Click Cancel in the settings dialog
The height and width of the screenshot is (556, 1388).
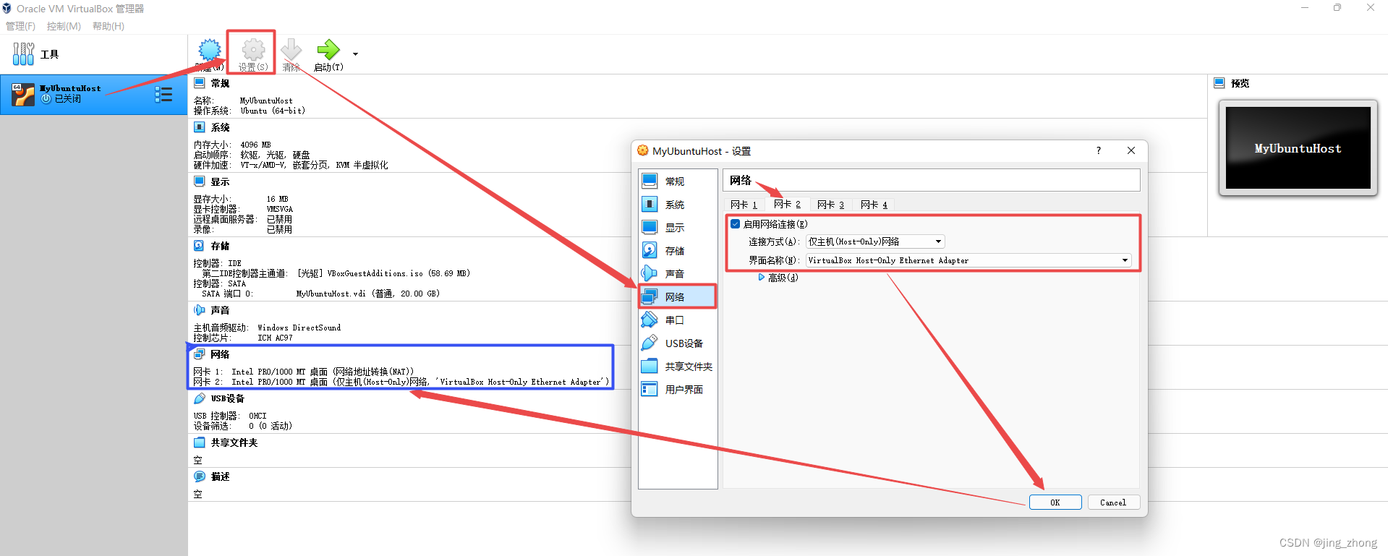(1113, 502)
